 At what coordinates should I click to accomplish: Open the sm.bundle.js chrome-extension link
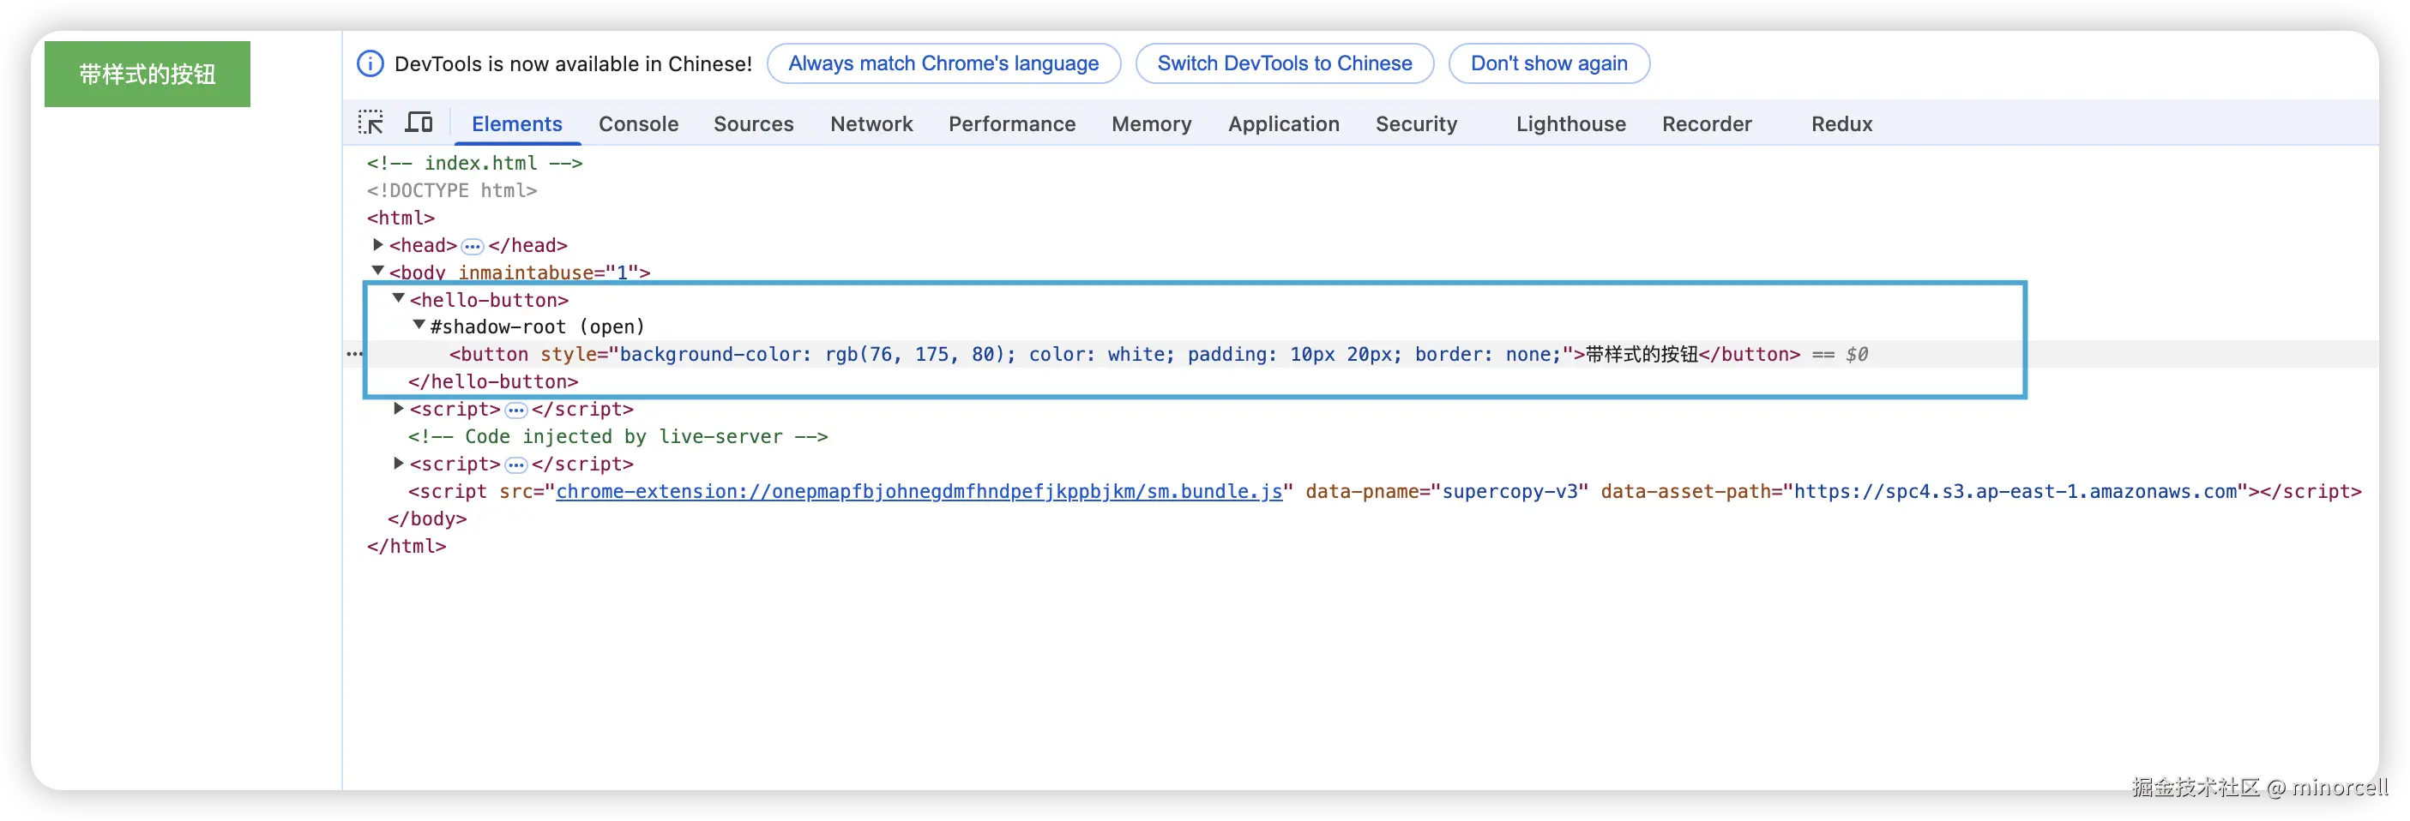pos(919,492)
